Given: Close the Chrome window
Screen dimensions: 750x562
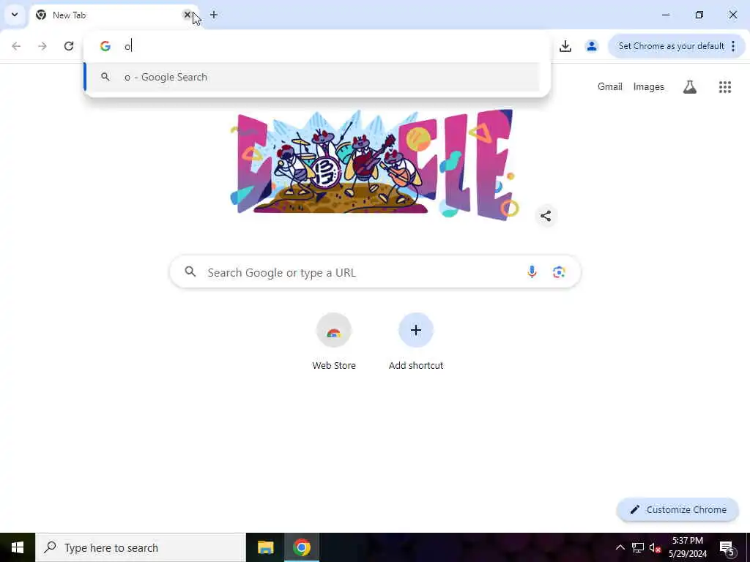Looking at the screenshot, I should tap(732, 15).
